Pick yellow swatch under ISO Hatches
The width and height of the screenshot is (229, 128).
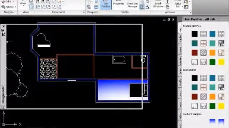(x=221, y=106)
